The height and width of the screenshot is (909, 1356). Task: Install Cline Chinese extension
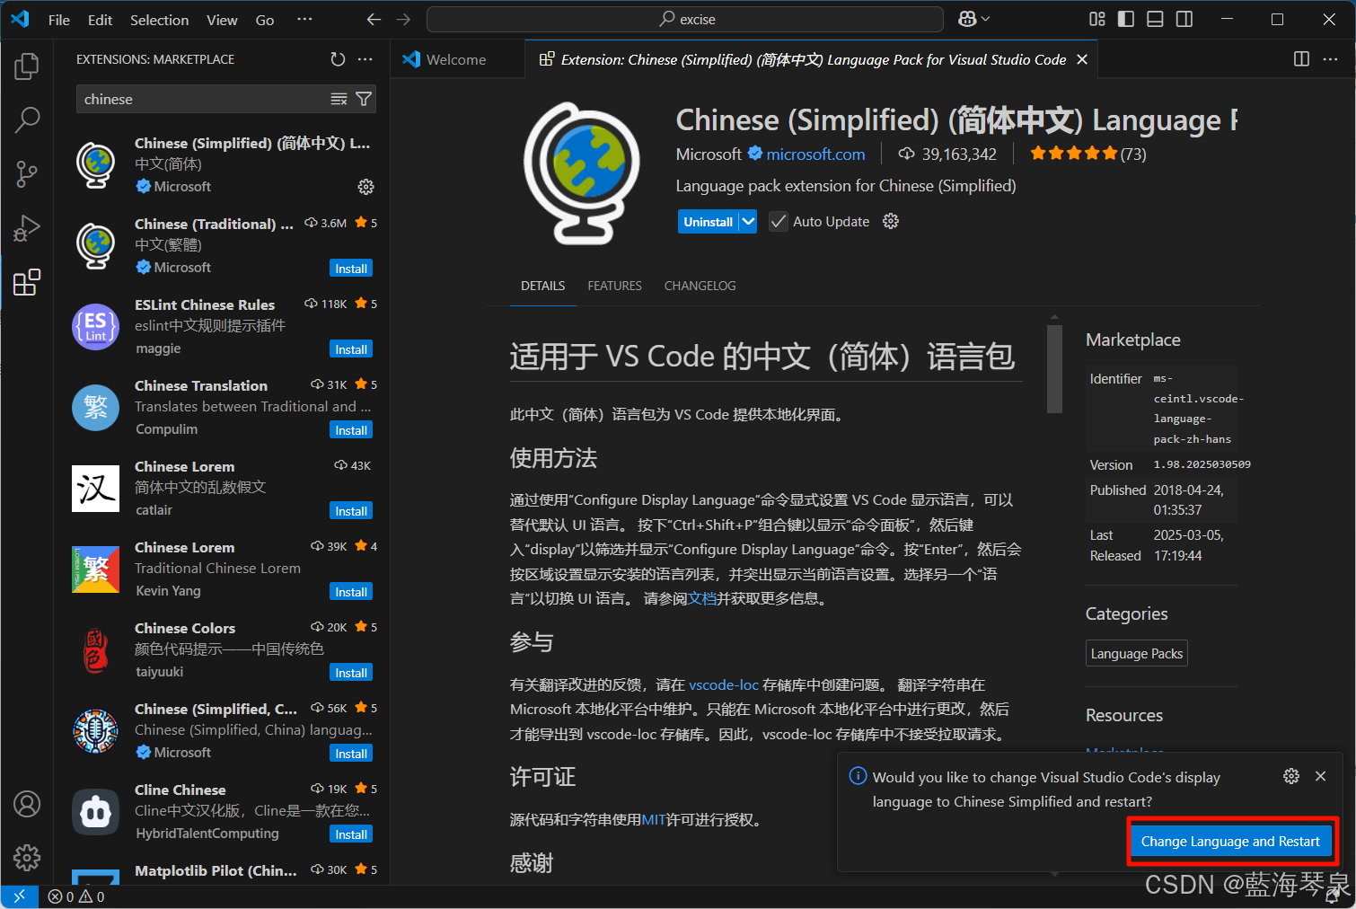point(351,834)
